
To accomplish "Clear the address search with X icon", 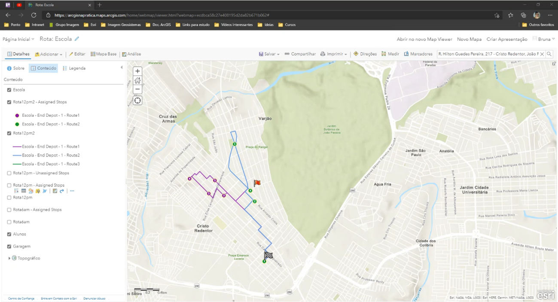I will [542, 54].
